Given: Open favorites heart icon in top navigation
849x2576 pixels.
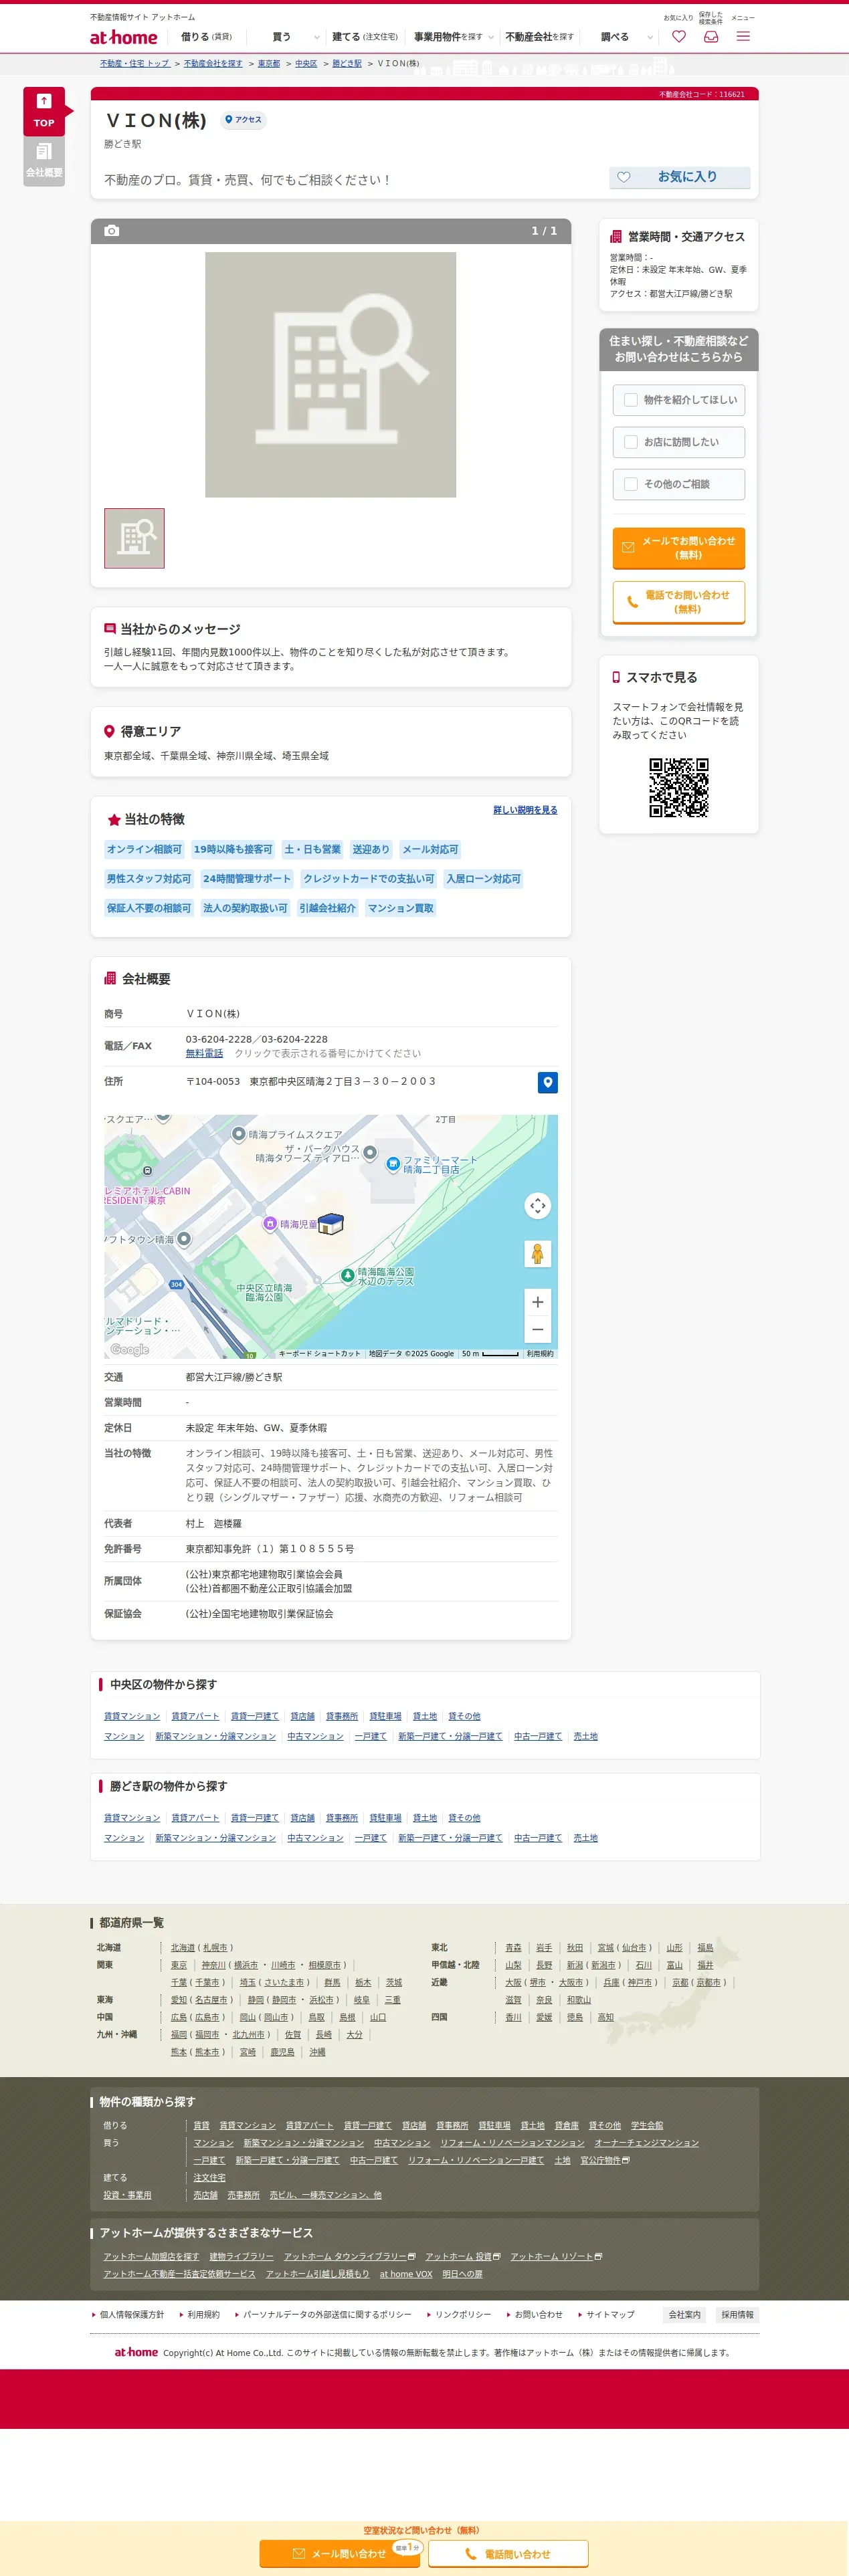Looking at the screenshot, I should point(679,36).
